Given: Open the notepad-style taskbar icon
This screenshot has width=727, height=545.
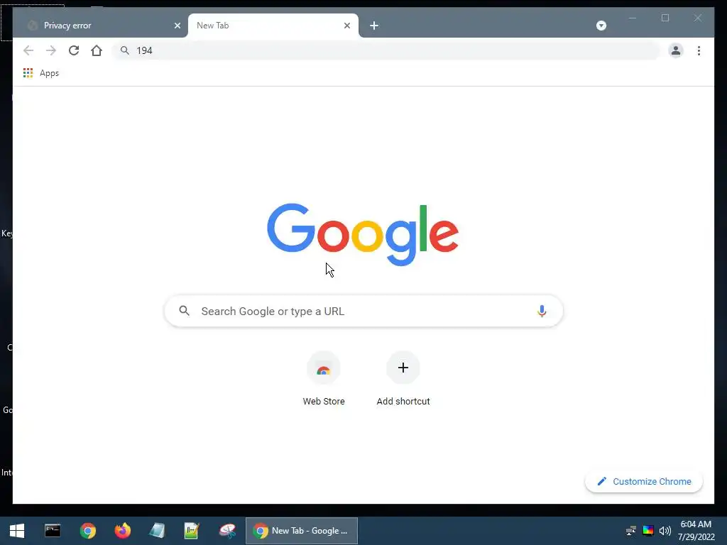Looking at the screenshot, I should [x=157, y=531].
